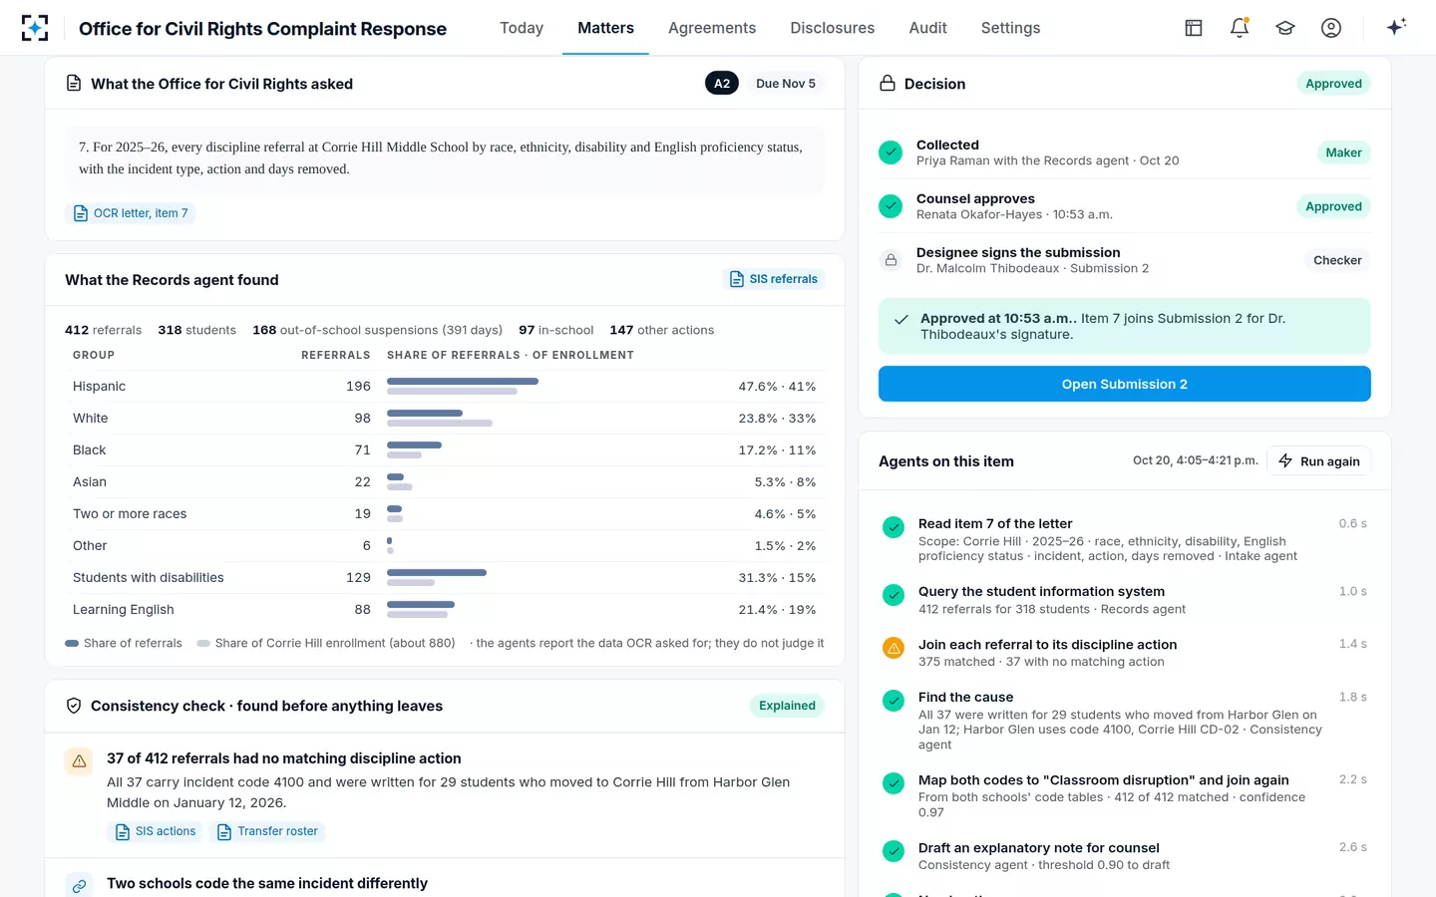
Task: Click the lock icon beside Decision
Action: click(x=888, y=83)
